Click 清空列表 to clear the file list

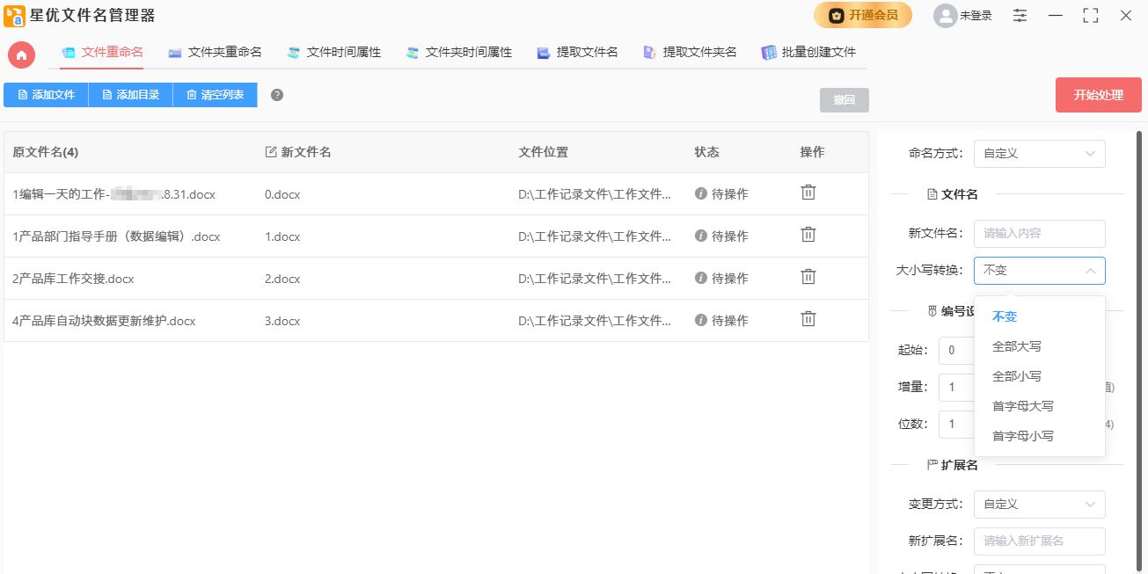215,95
